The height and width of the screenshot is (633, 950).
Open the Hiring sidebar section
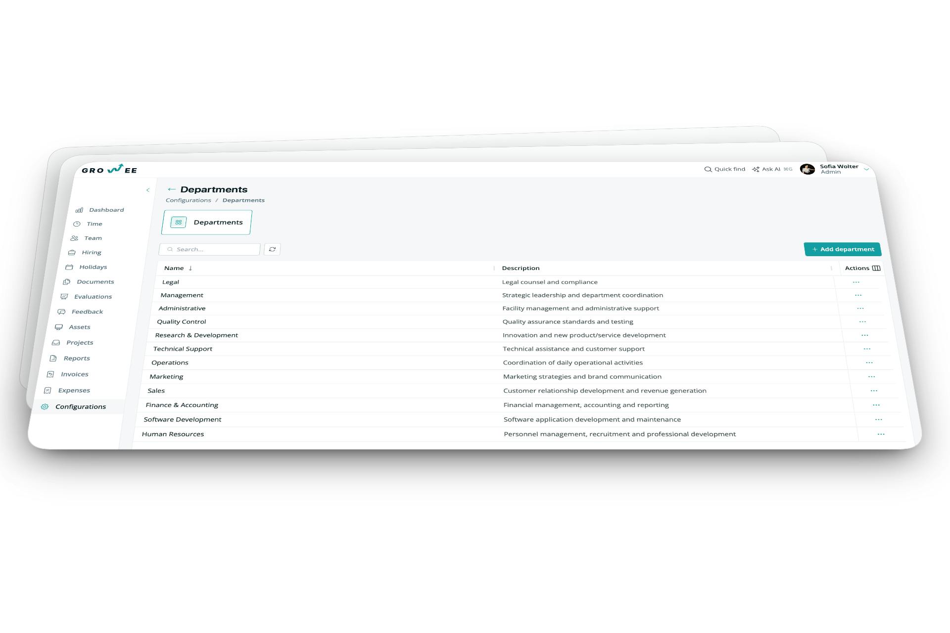91,252
